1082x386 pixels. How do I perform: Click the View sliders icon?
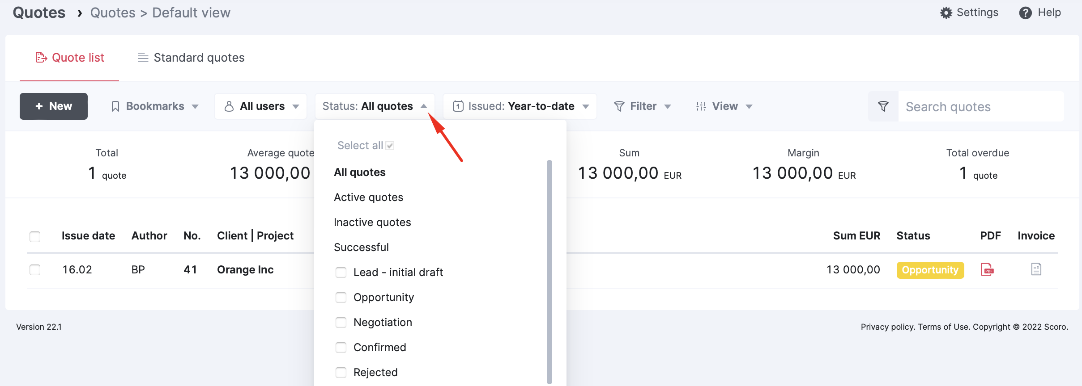[x=701, y=106]
